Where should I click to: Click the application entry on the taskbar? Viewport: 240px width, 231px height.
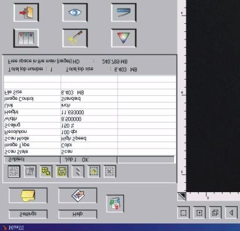pyautogui.click(x=14, y=228)
